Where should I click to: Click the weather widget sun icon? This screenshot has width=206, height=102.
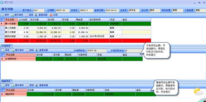click(x=197, y=91)
